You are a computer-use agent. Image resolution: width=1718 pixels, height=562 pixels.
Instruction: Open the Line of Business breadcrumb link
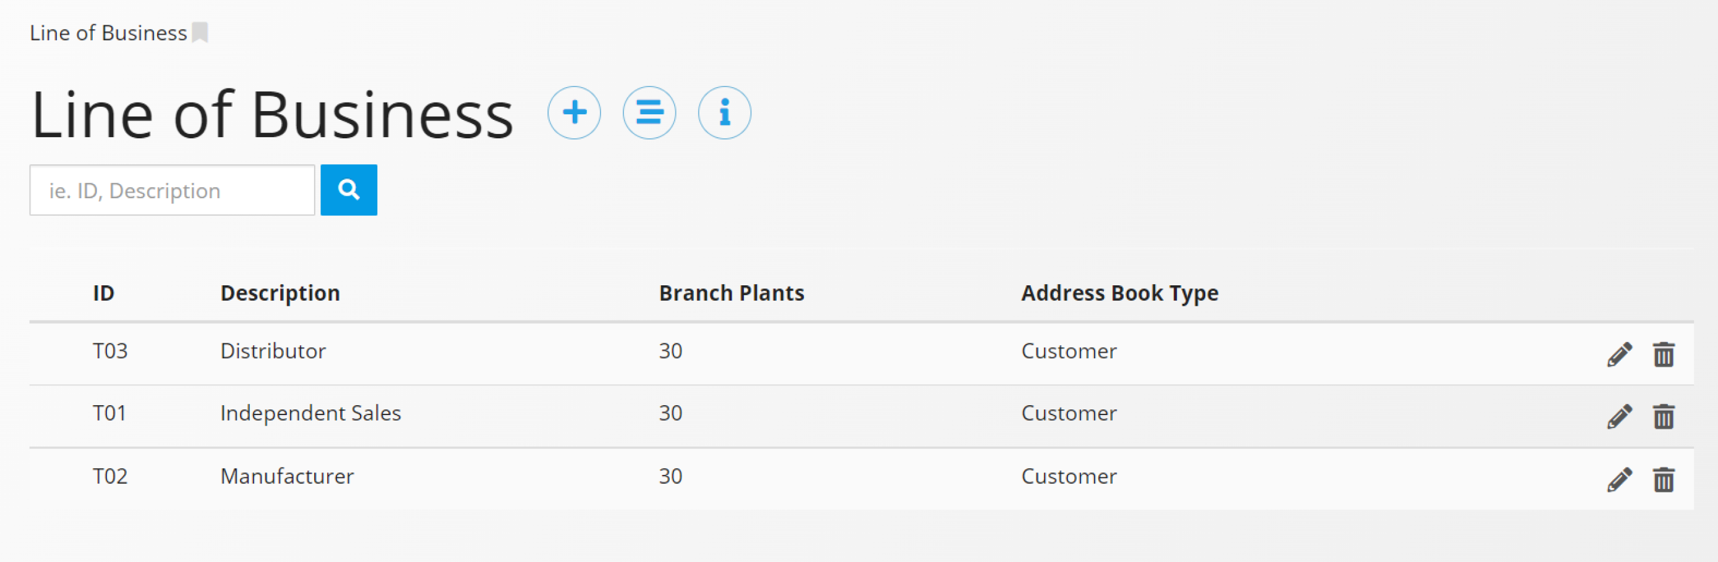pos(108,32)
